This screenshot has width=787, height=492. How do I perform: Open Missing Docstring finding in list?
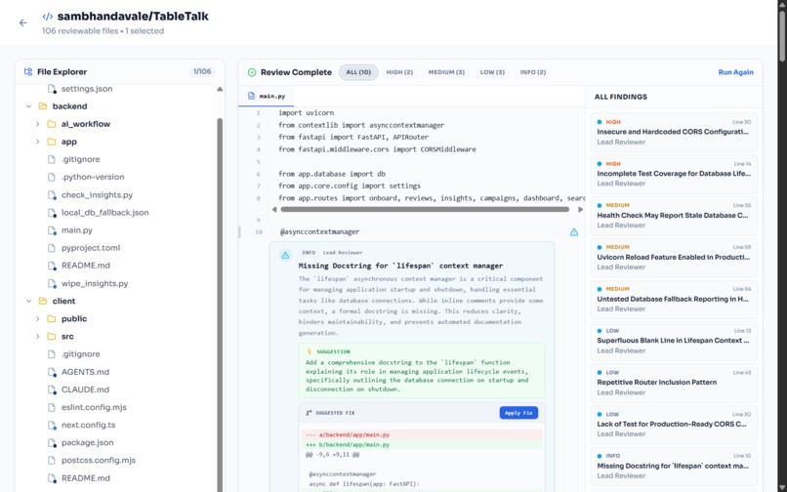(674, 466)
